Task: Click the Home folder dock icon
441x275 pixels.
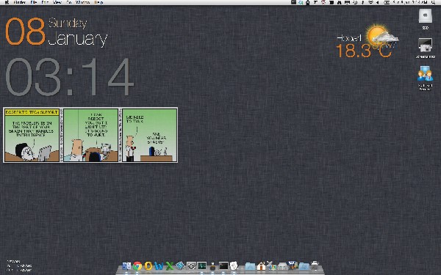Action: pos(261,265)
